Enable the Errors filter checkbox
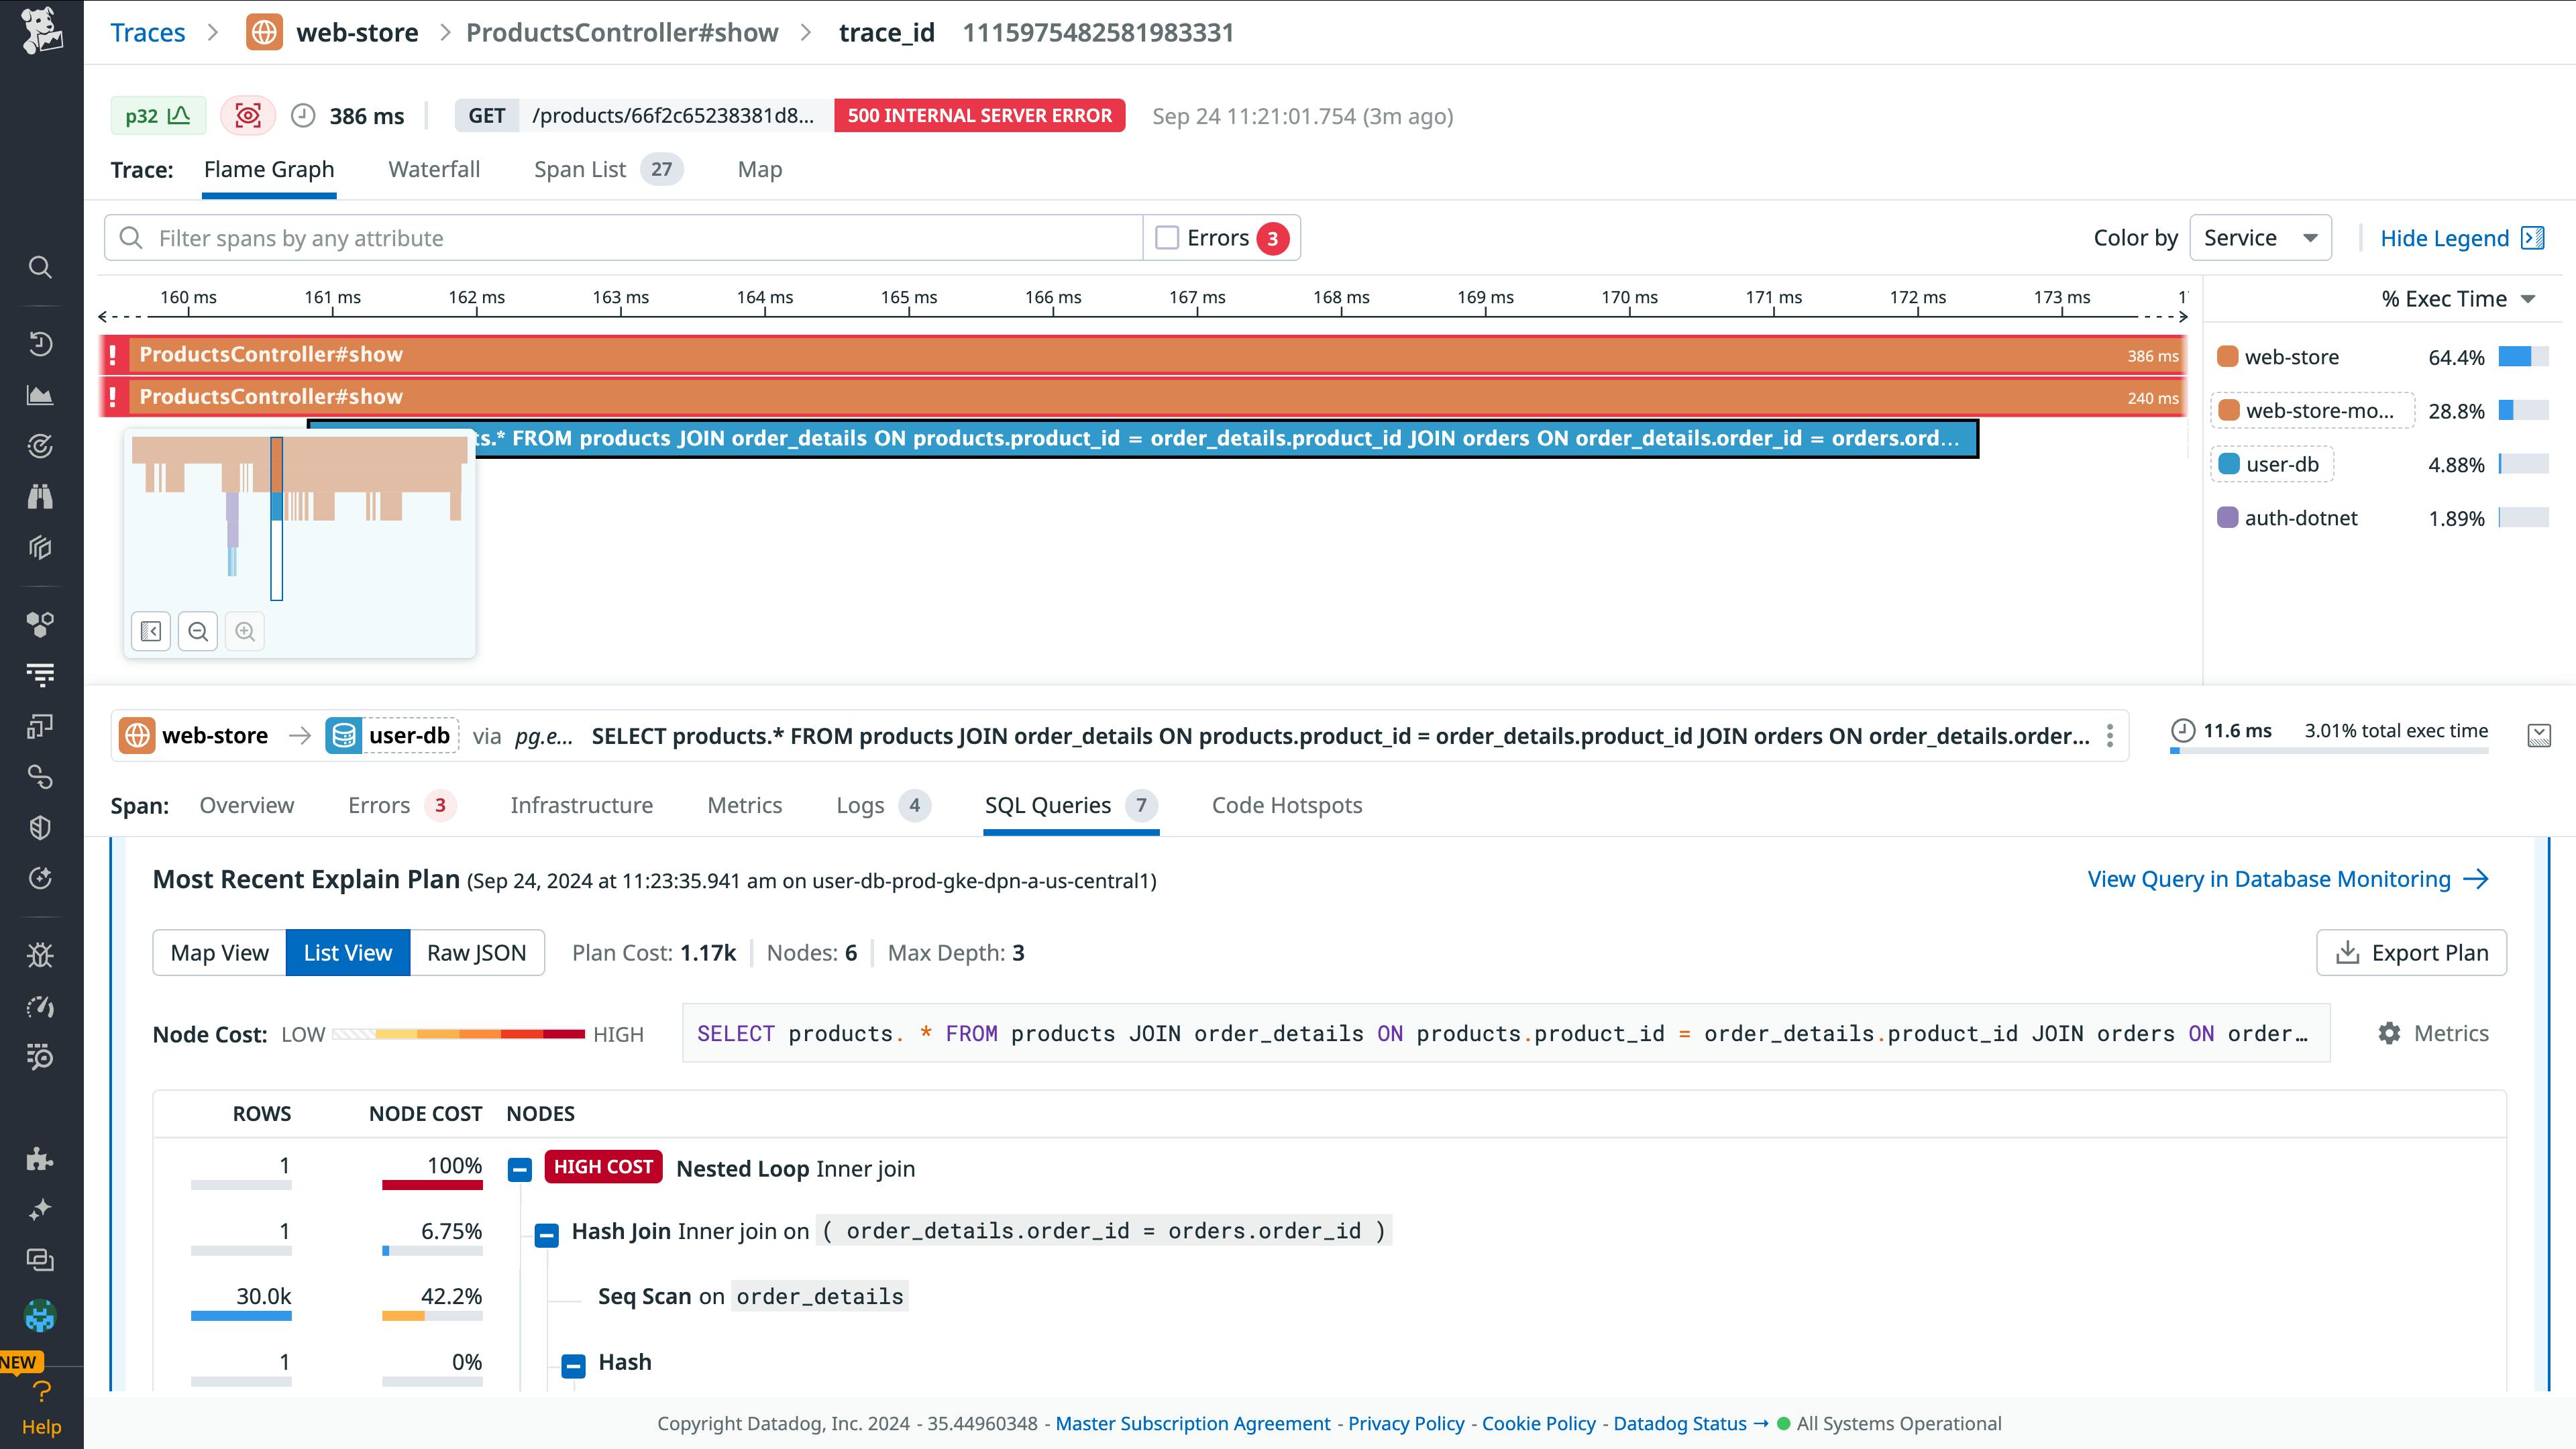The width and height of the screenshot is (2576, 1449). (x=1167, y=237)
